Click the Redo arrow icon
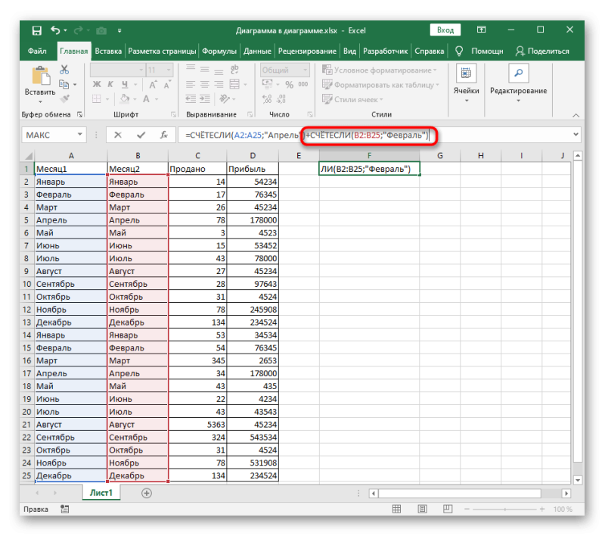The height and width of the screenshot is (536, 605). (79, 30)
